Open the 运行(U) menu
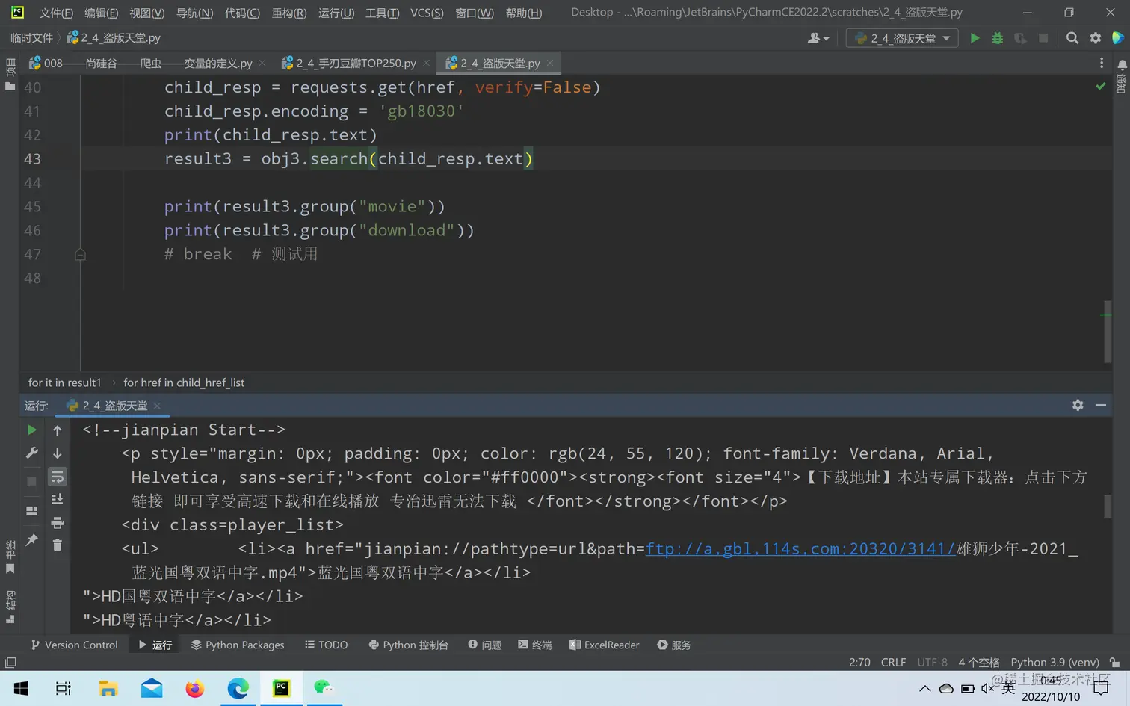This screenshot has width=1130, height=706. pyautogui.click(x=336, y=13)
